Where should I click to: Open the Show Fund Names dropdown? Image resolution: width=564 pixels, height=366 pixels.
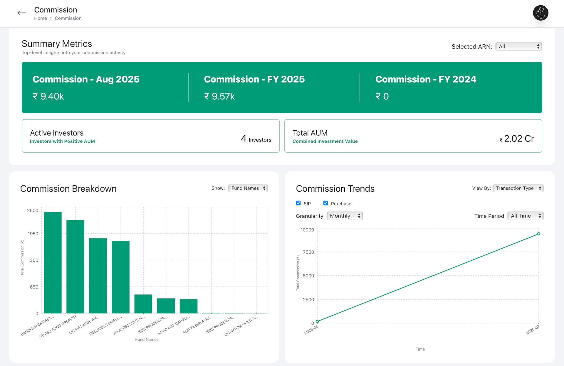click(x=248, y=188)
